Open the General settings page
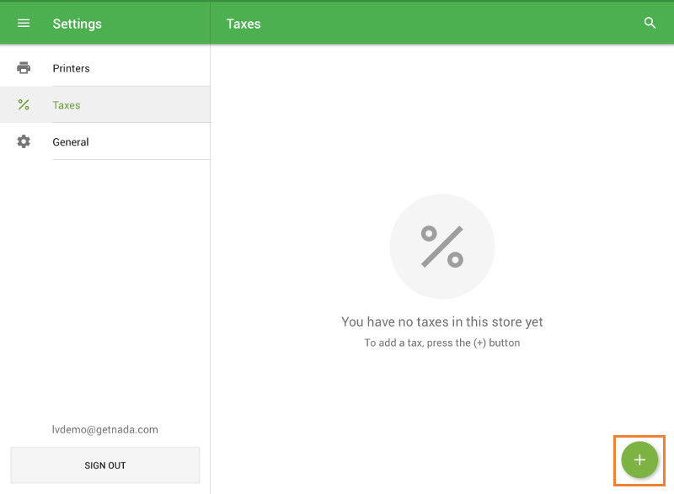674x494 pixels. [70, 141]
